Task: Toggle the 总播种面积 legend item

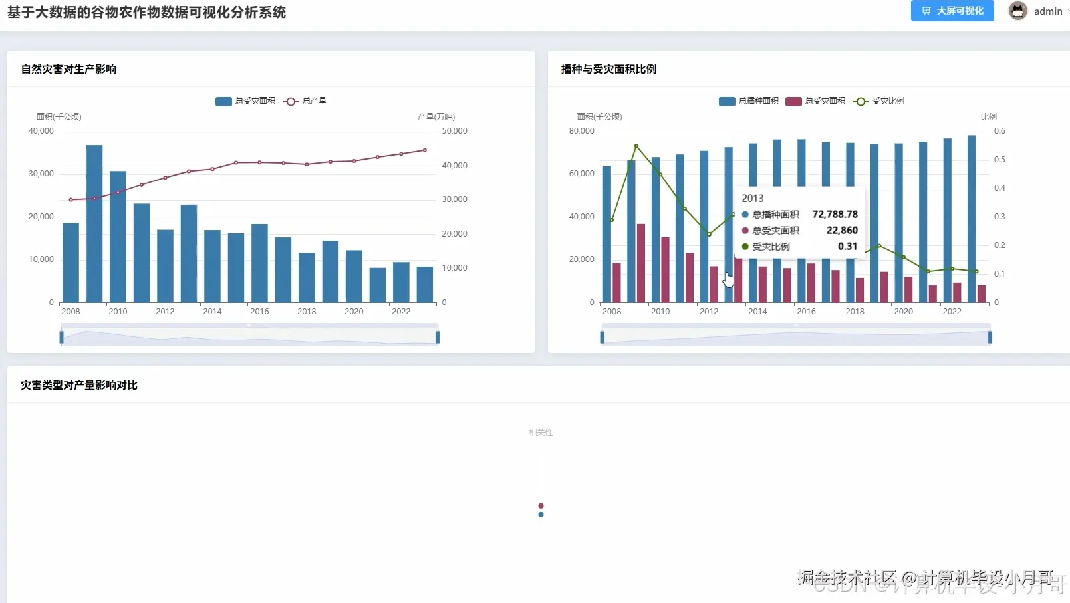Action: pyautogui.click(x=749, y=101)
